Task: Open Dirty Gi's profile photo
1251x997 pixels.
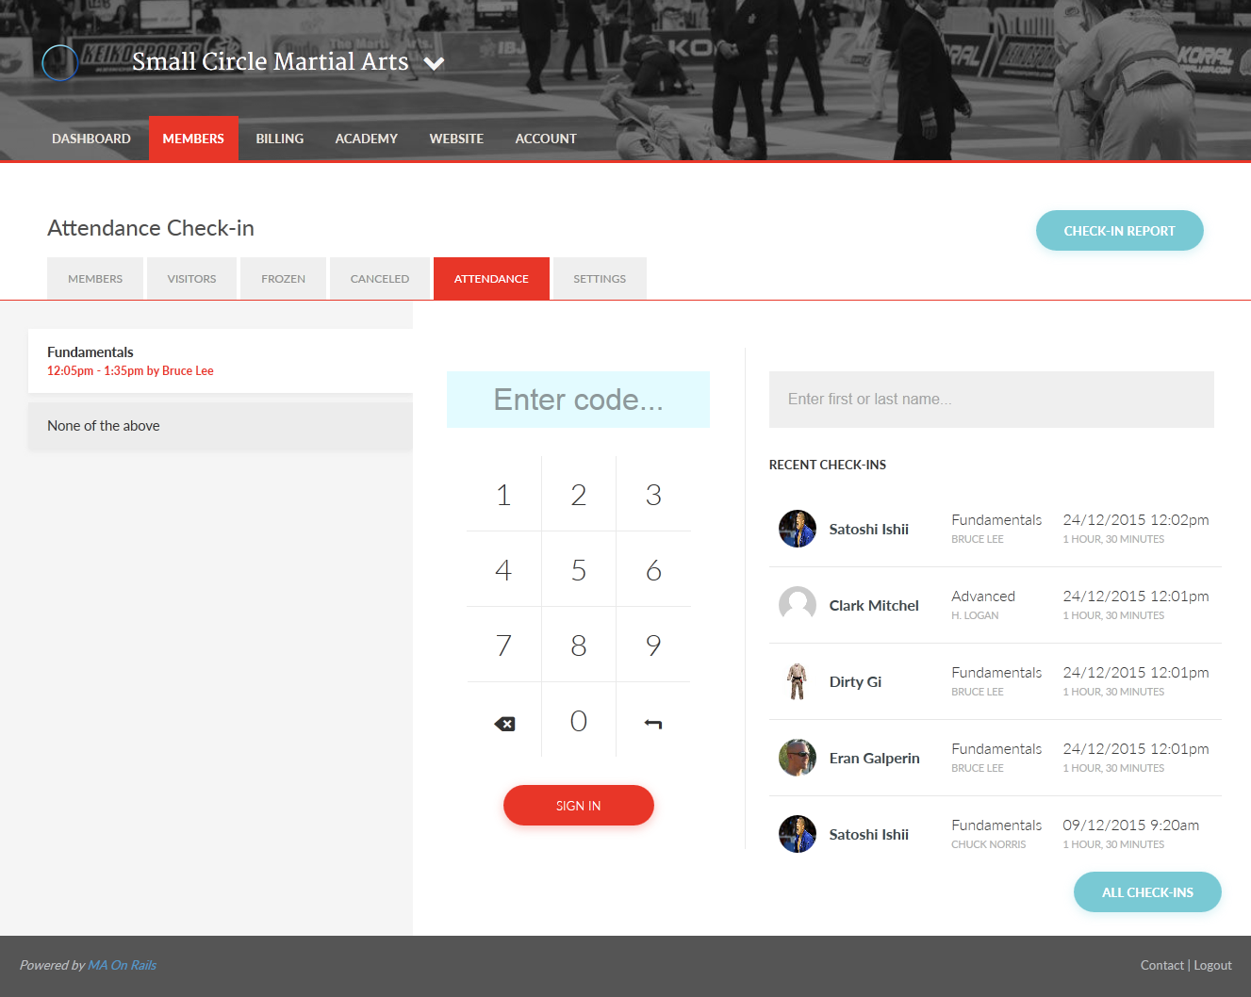Action: click(x=797, y=681)
